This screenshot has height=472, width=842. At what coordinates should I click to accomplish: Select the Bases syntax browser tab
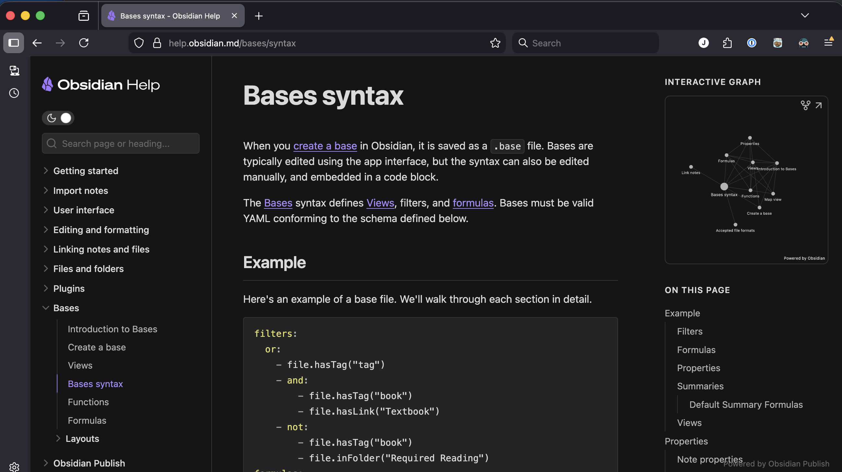pyautogui.click(x=170, y=16)
